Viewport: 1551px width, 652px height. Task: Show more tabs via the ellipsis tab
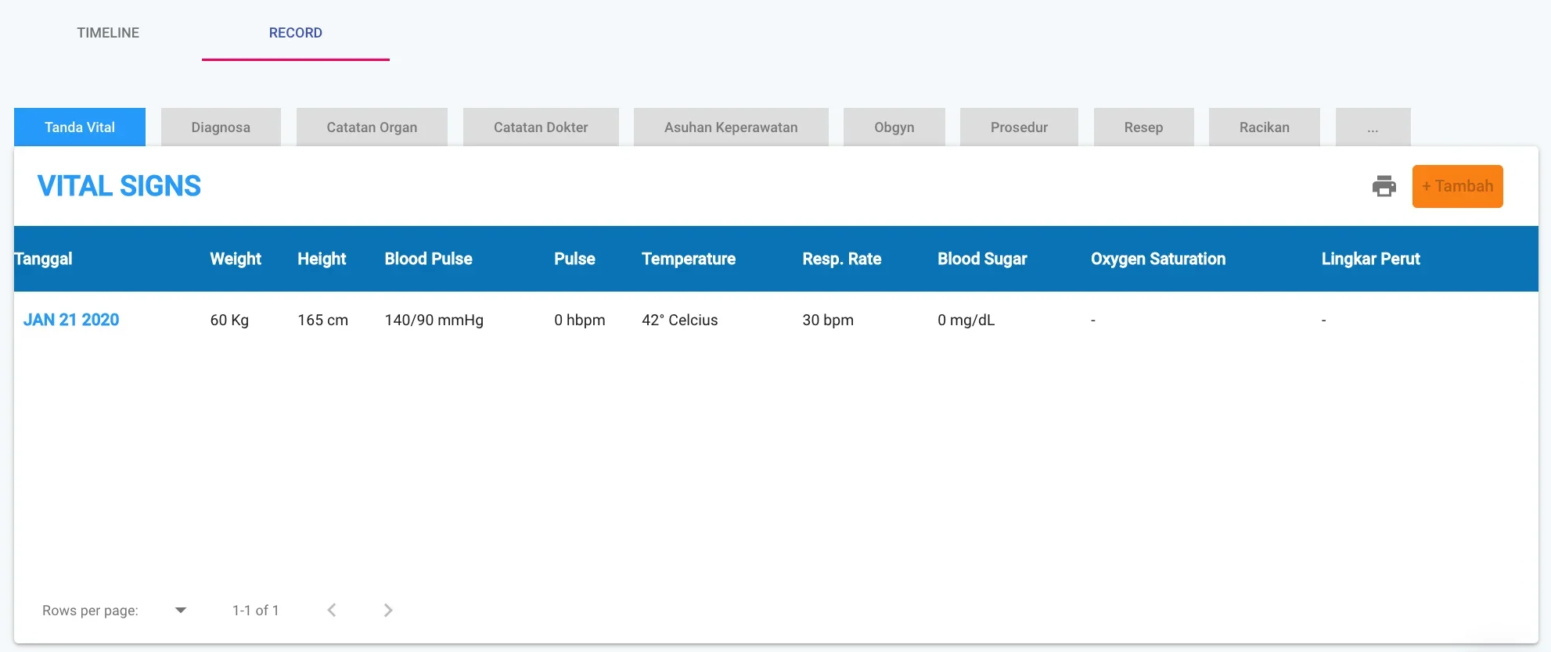(1373, 127)
